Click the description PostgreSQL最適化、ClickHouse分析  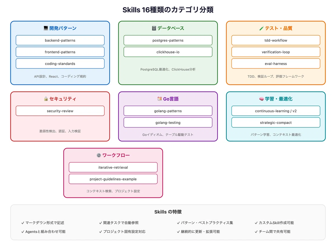click(x=168, y=69)
